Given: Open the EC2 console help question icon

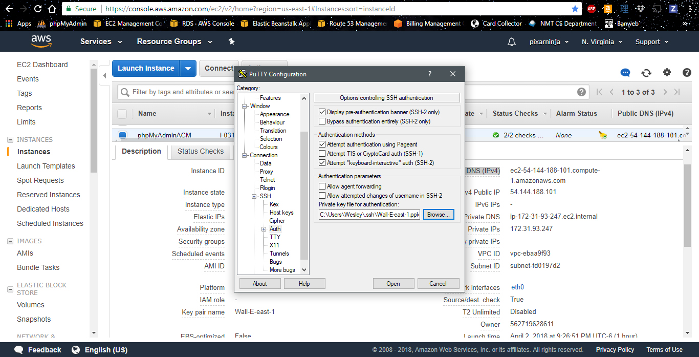Looking at the screenshot, I should [x=687, y=73].
